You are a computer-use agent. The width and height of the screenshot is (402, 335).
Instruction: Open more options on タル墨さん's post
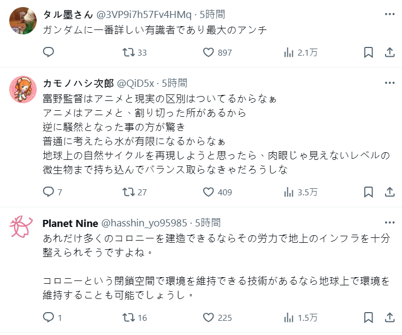click(389, 14)
